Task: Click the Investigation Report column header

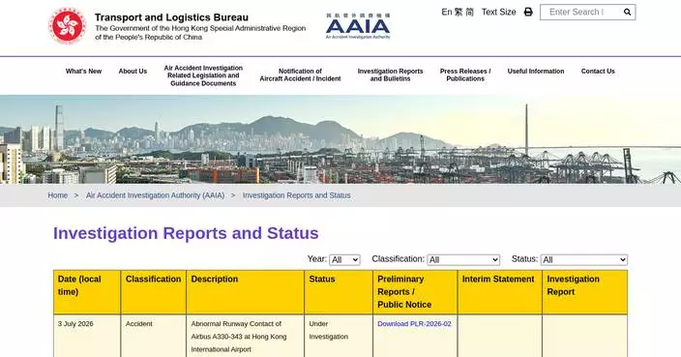Action: (x=584, y=292)
